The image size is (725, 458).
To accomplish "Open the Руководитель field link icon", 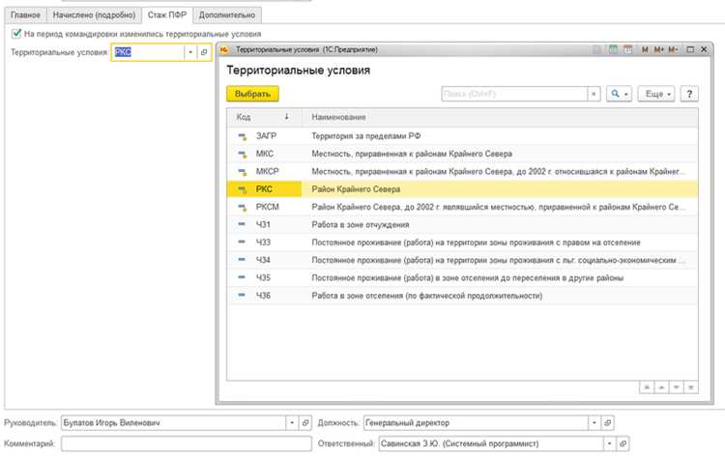I will 305,423.
